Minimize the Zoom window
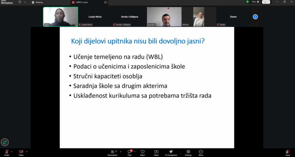295x157 pixels. click(x=277, y=2)
